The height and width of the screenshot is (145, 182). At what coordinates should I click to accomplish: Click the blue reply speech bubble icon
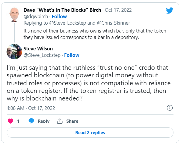click(31, 121)
